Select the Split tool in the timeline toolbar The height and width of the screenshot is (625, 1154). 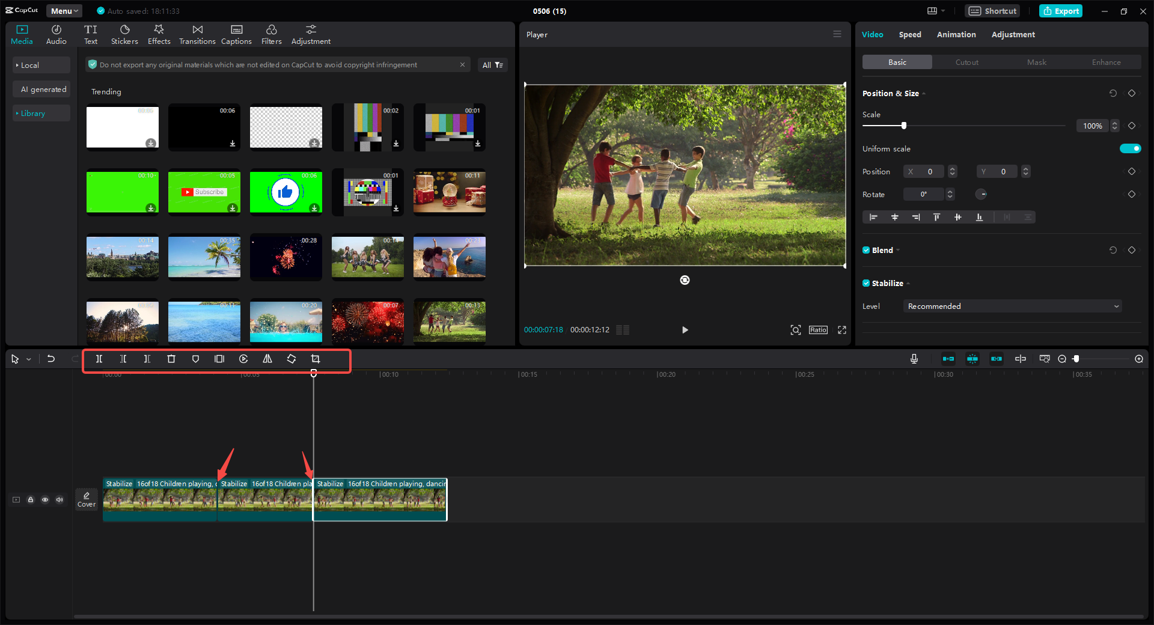point(99,359)
